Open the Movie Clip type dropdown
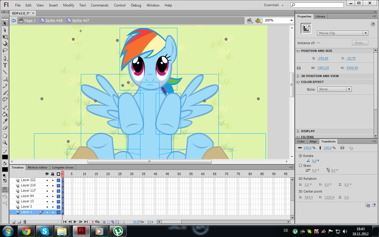Image resolution: width=379 pixels, height=237 pixels. (343, 33)
